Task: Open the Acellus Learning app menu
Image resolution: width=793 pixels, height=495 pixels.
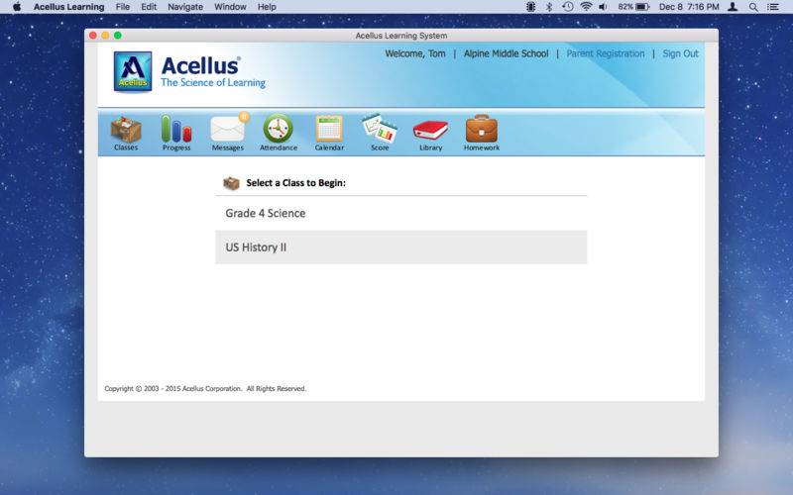Action: click(x=68, y=7)
